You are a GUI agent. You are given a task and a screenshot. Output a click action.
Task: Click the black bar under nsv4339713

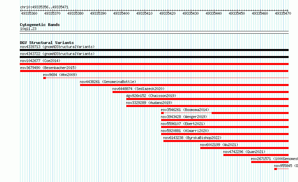tap(154, 50)
